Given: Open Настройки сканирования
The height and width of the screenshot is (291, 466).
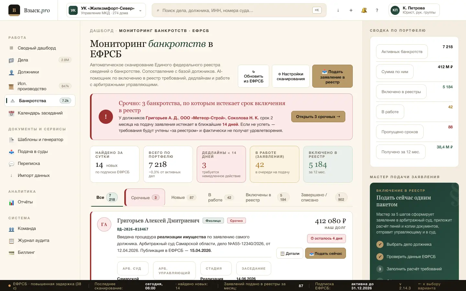Looking at the screenshot, I should pos(291,76).
